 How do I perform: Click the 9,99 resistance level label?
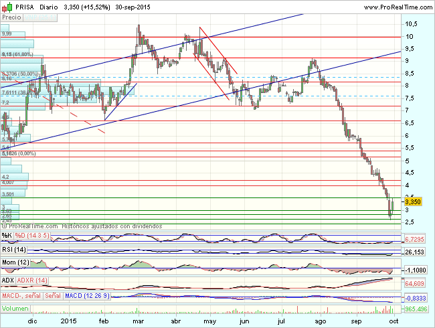(7, 34)
